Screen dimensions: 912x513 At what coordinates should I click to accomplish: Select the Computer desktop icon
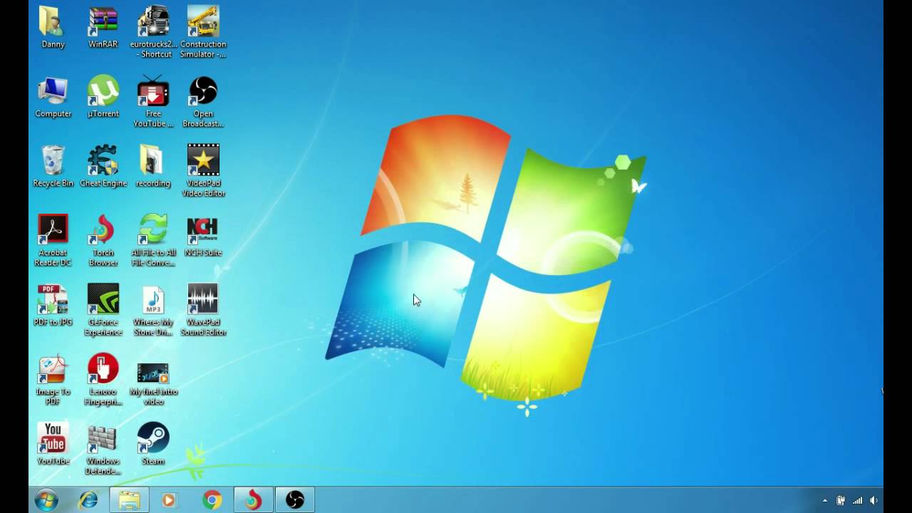(x=53, y=97)
